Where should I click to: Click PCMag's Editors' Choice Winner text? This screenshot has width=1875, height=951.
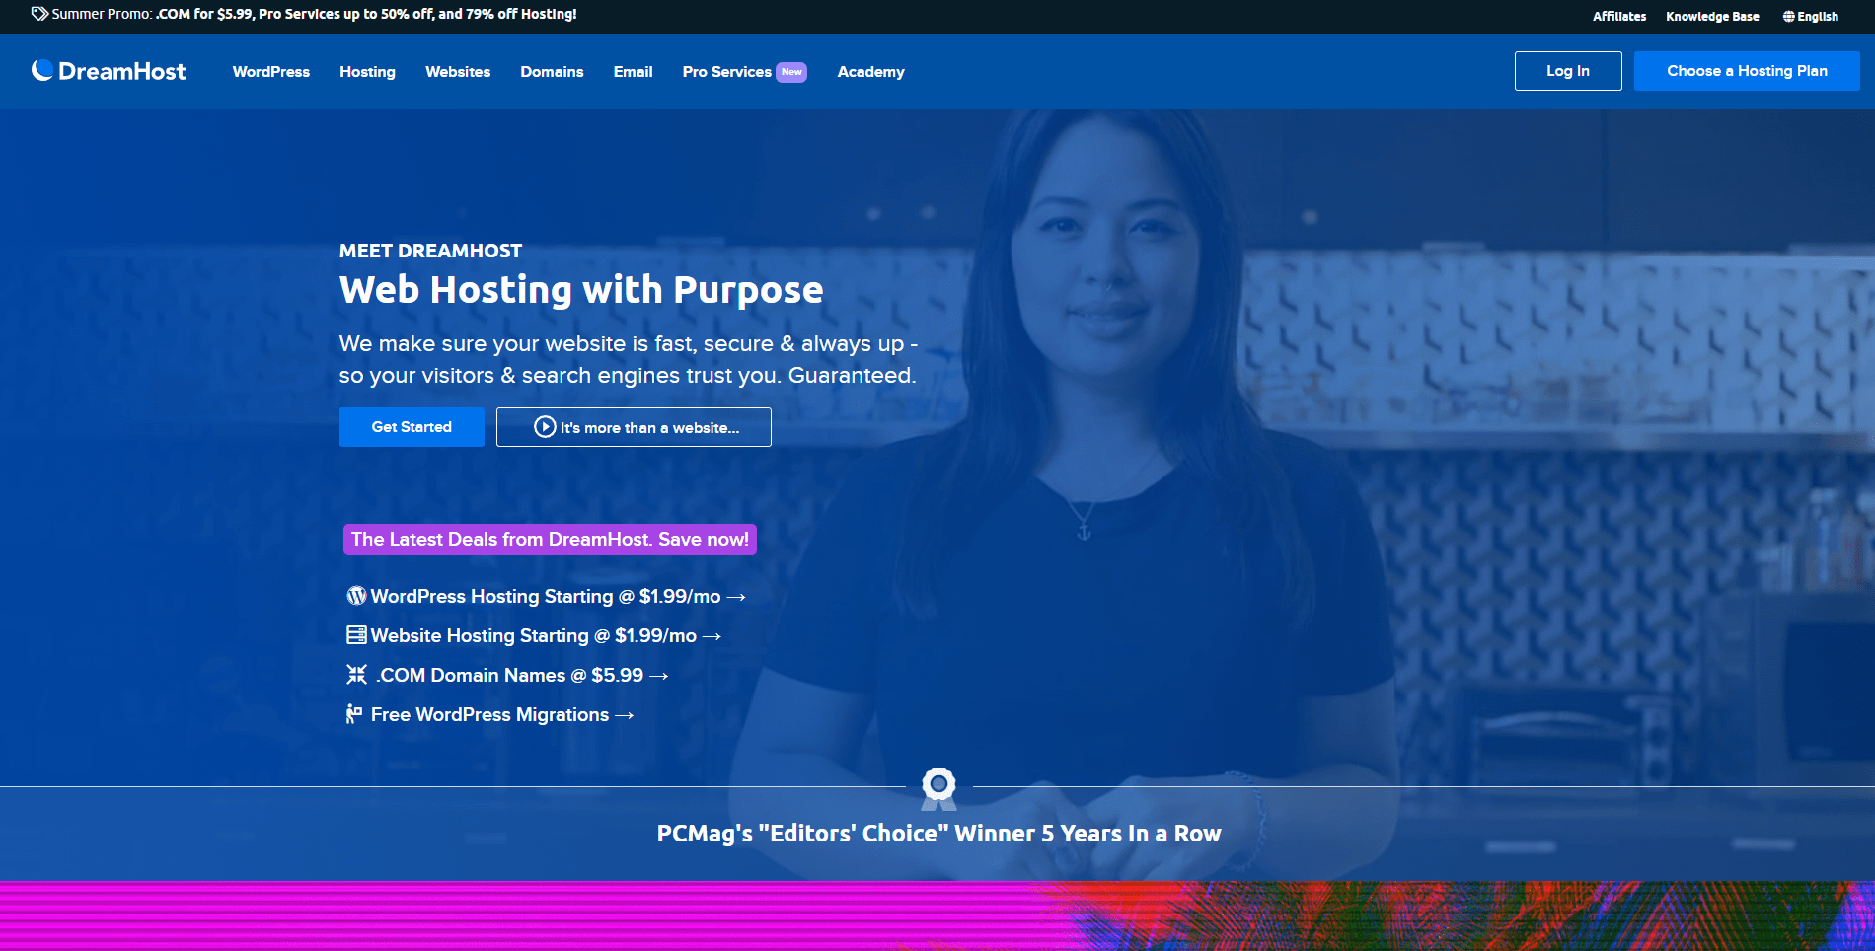938,834
